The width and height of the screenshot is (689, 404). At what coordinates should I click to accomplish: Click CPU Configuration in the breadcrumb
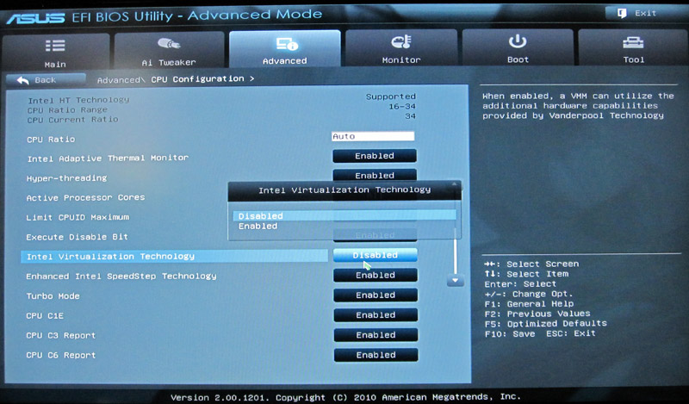(197, 79)
